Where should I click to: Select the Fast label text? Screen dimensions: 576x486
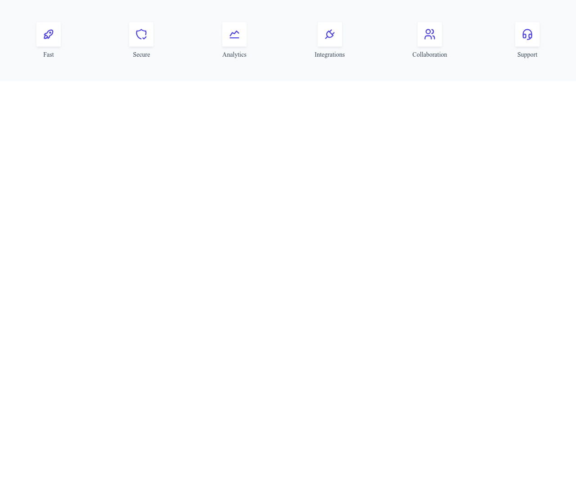pos(49,54)
